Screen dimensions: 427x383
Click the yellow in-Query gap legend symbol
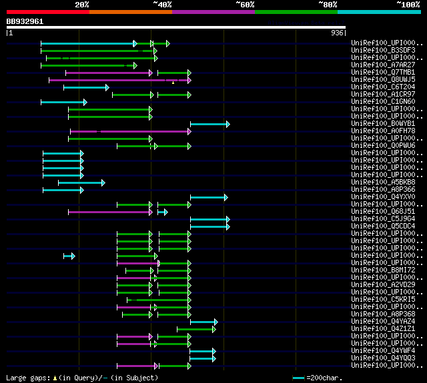[x=55, y=378]
